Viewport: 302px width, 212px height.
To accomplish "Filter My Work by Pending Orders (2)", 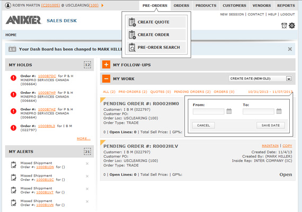I will (192, 92).
